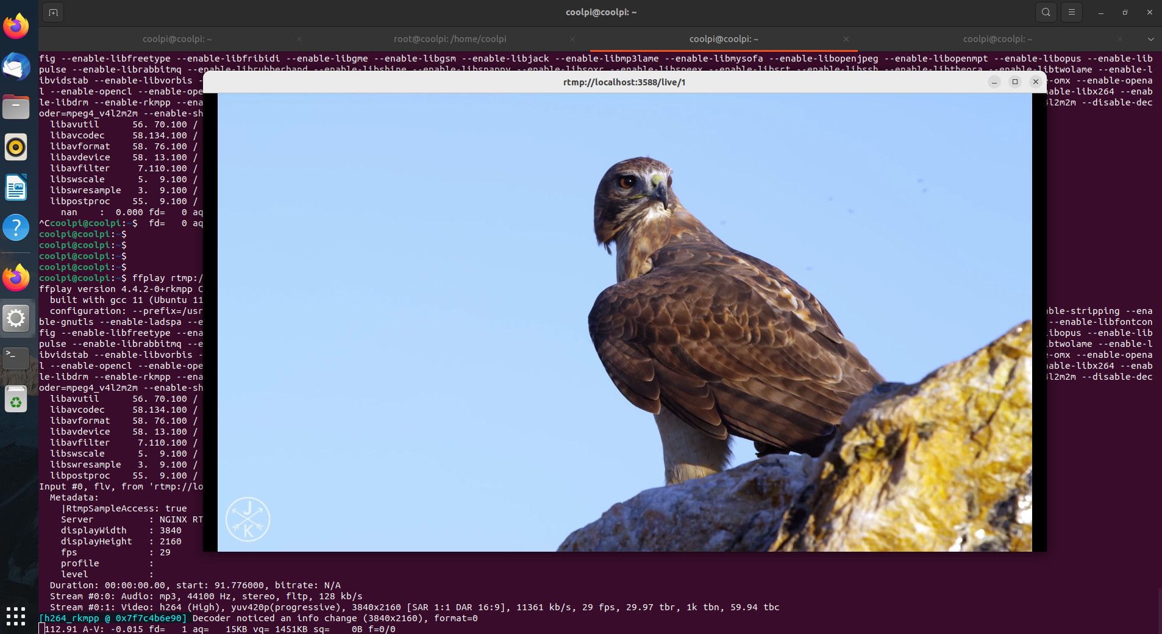This screenshot has width=1162, height=634.
Task: Click the 'nan : 0.000 fd=' line
Action: [132, 212]
